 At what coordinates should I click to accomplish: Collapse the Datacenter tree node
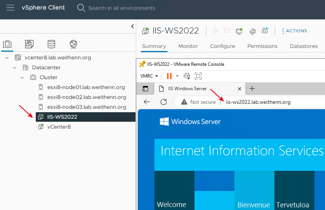pyautogui.click(x=14, y=68)
